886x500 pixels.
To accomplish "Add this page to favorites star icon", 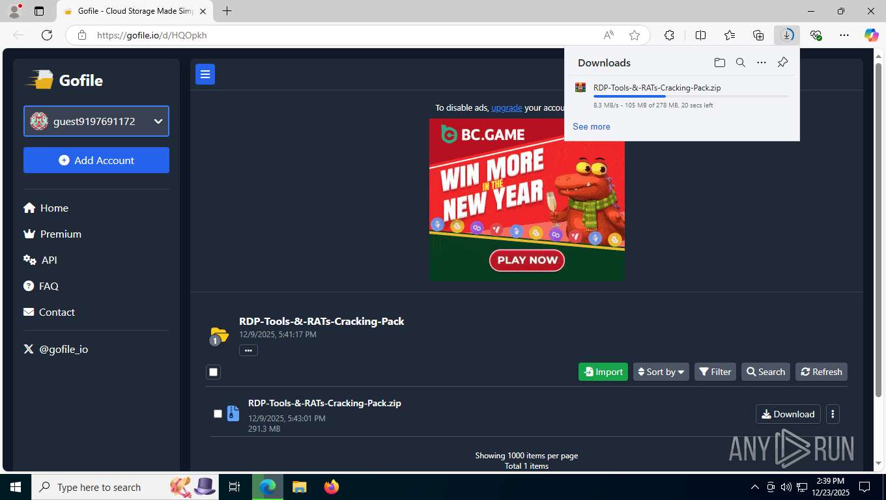I will pos(635,35).
